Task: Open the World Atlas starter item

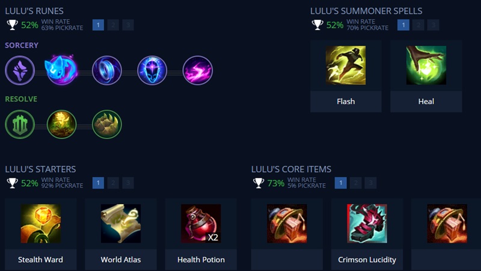Action: point(121,223)
